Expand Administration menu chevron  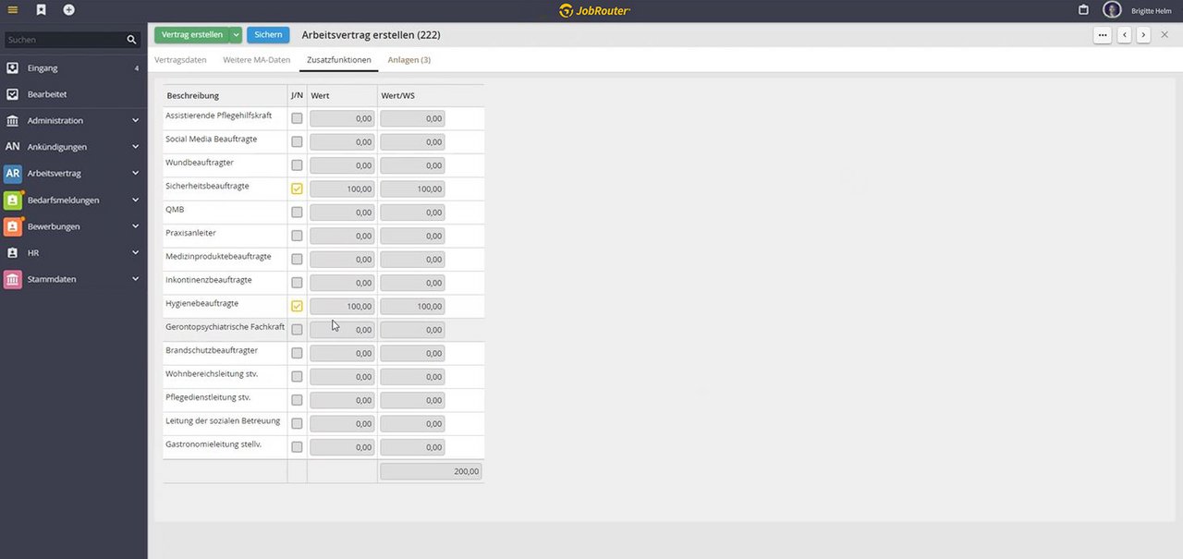135,121
